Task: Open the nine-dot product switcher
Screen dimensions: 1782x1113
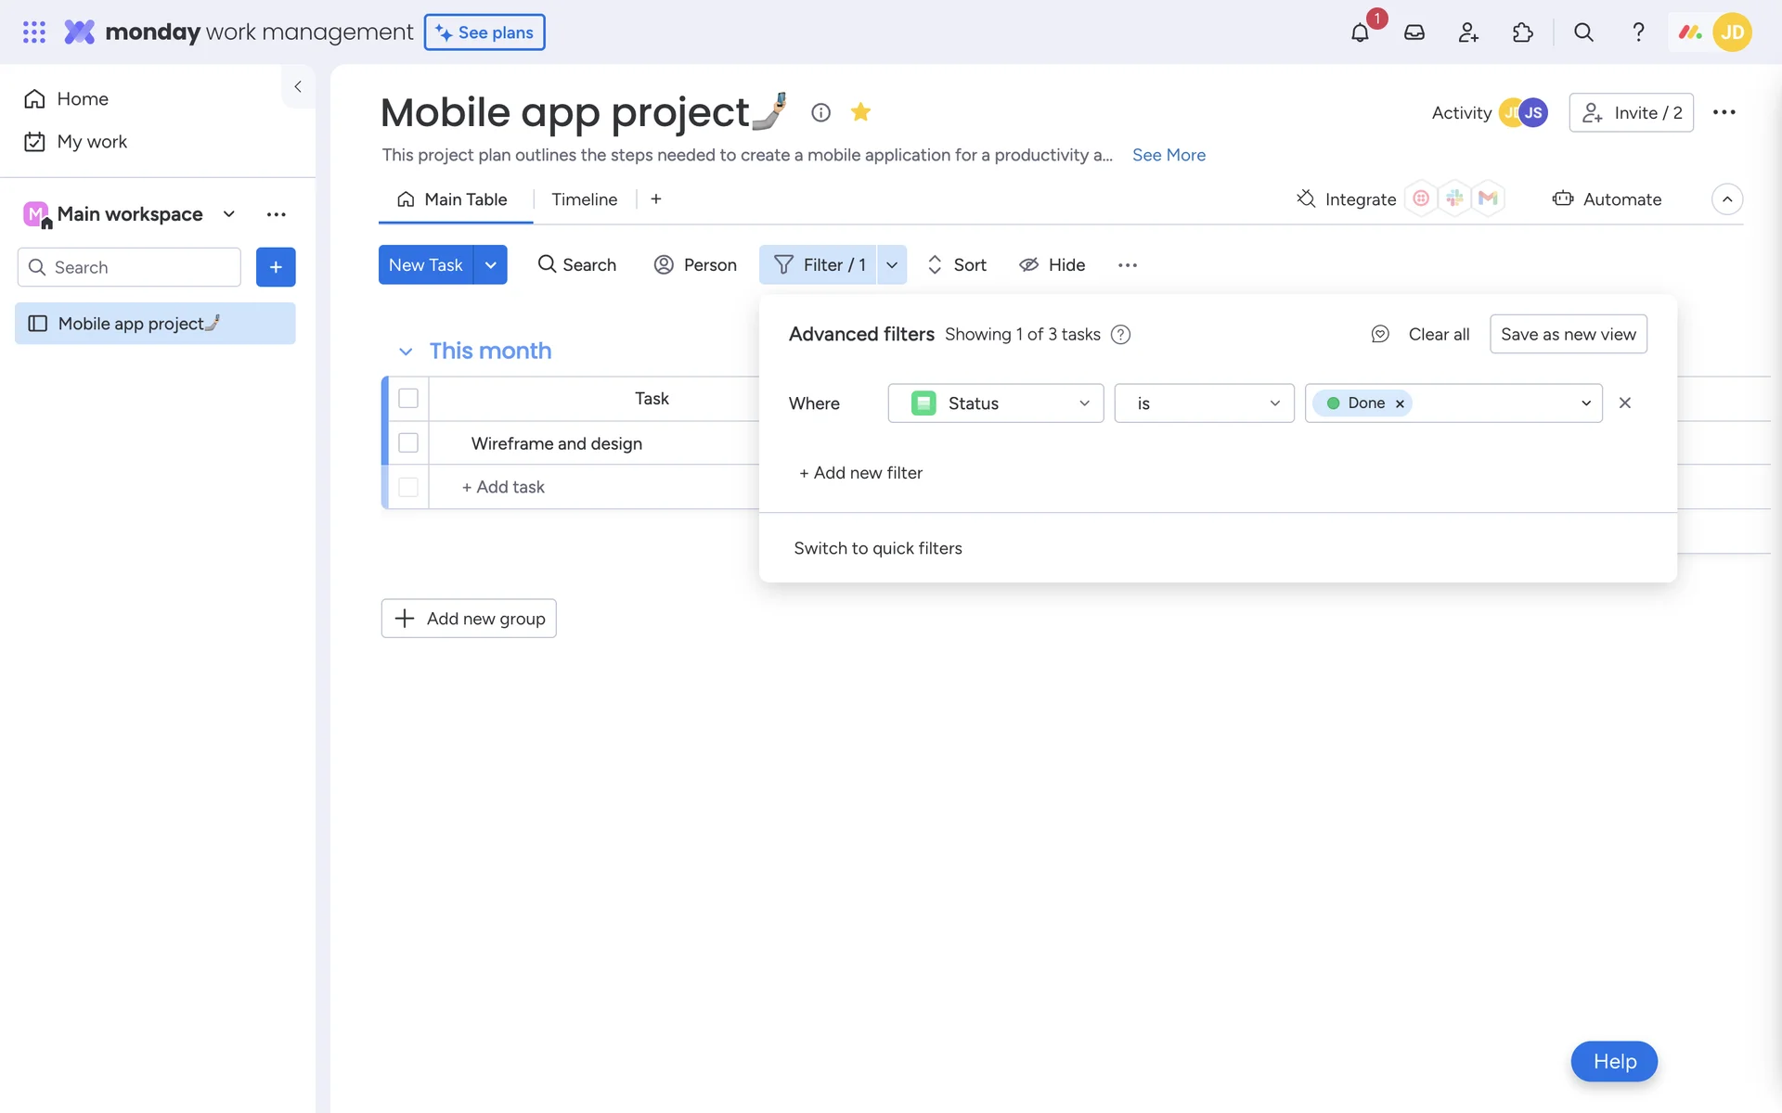Action: (34, 32)
